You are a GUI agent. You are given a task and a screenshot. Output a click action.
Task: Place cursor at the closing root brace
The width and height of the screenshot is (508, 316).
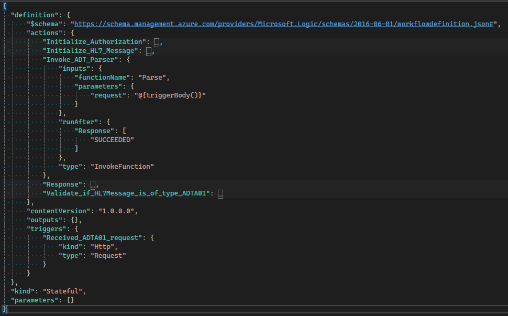tap(5, 309)
